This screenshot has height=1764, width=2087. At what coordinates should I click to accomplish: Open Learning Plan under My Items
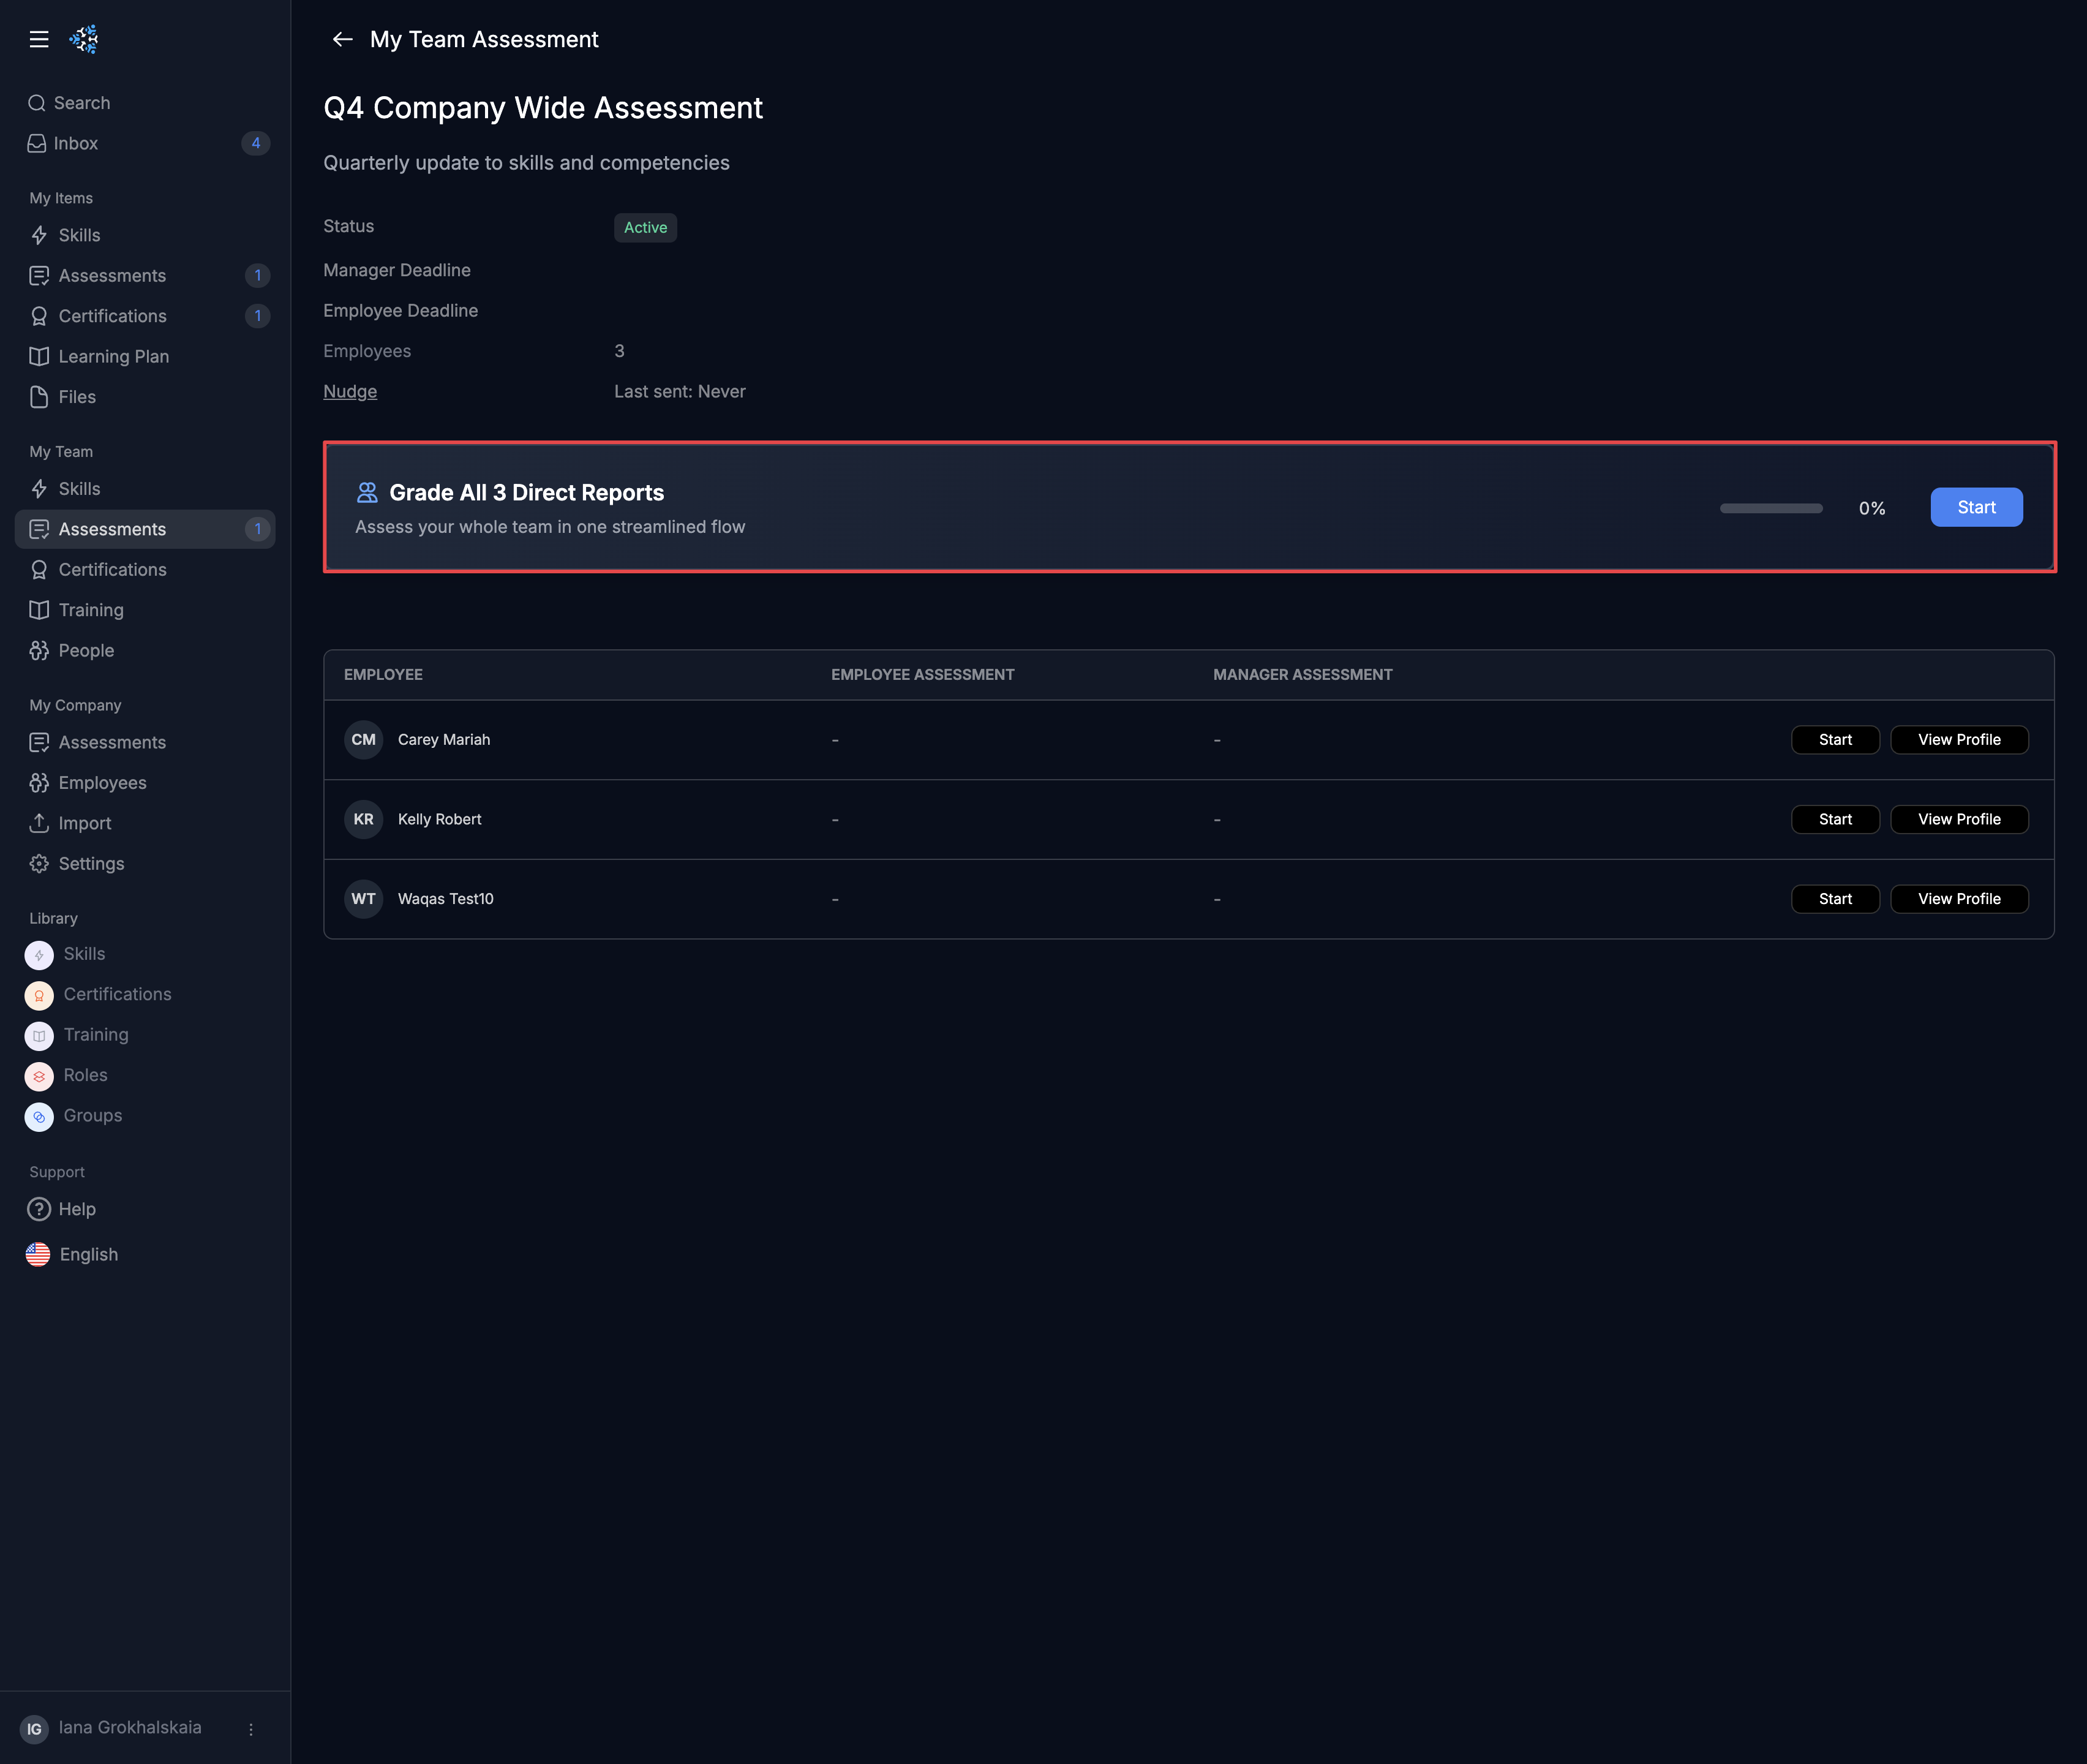pyautogui.click(x=113, y=356)
